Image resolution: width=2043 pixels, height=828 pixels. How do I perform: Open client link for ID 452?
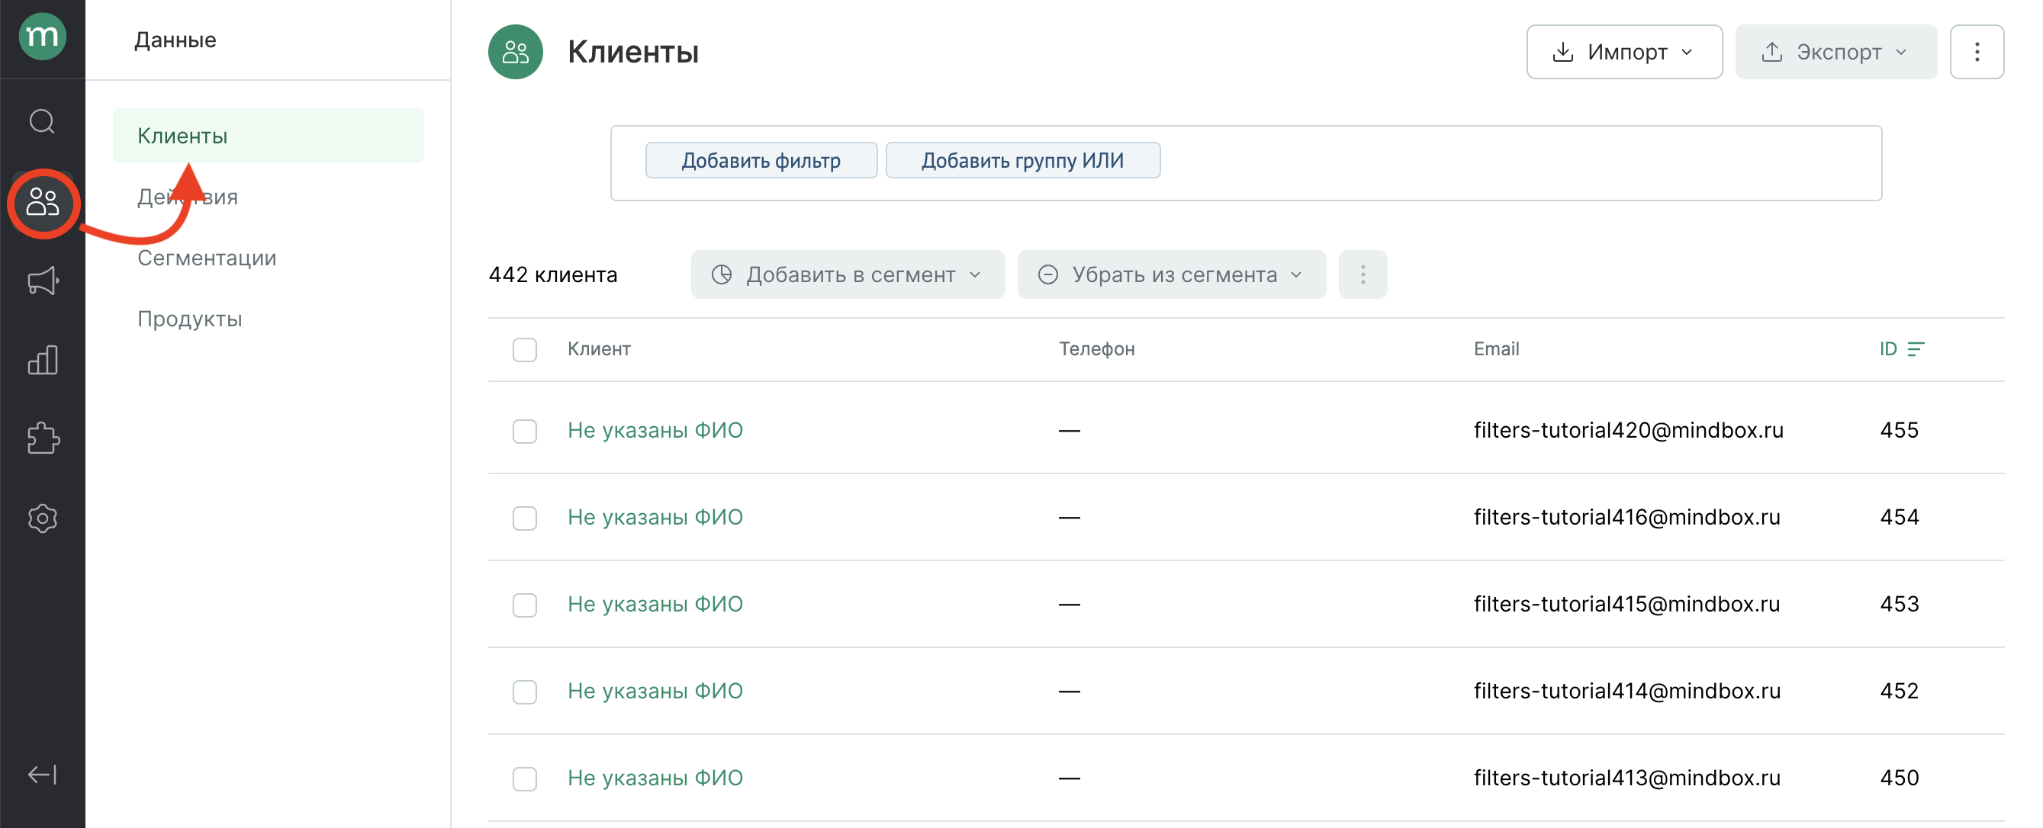point(655,692)
